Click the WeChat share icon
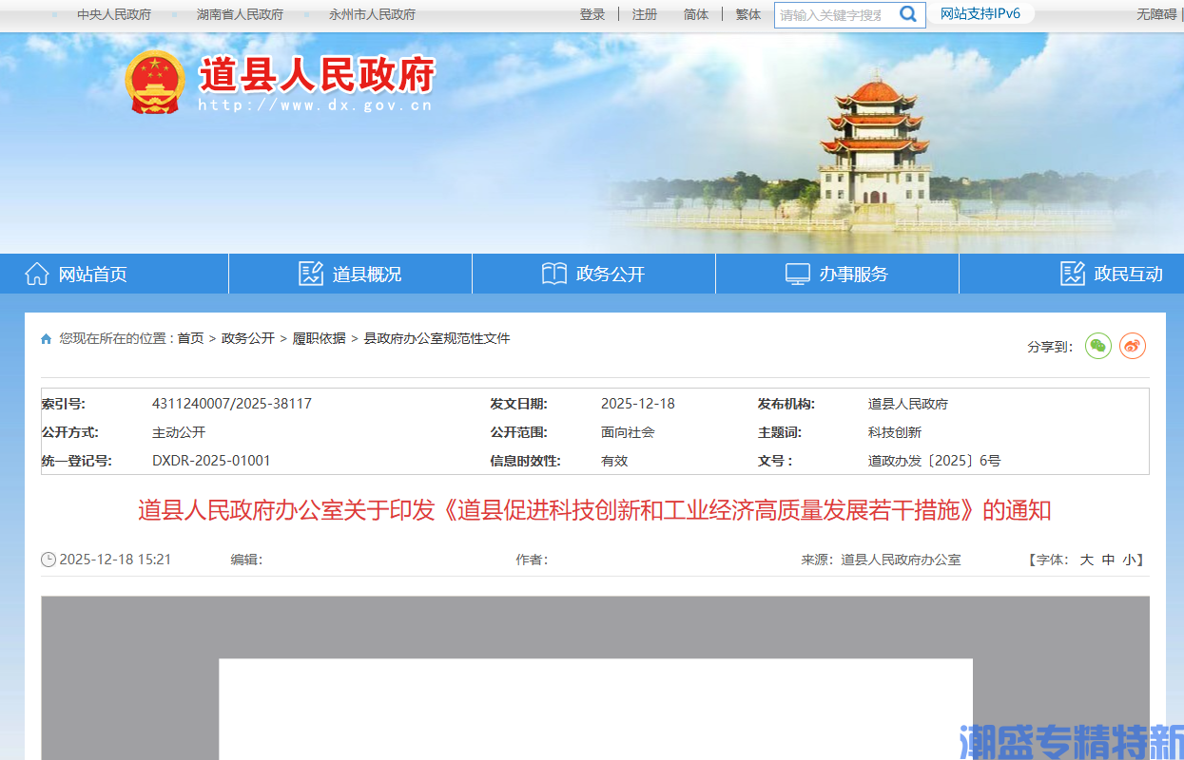 tap(1097, 347)
